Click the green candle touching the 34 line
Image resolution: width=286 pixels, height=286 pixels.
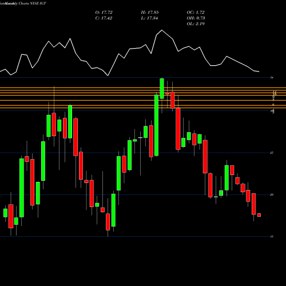coord(162,89)
